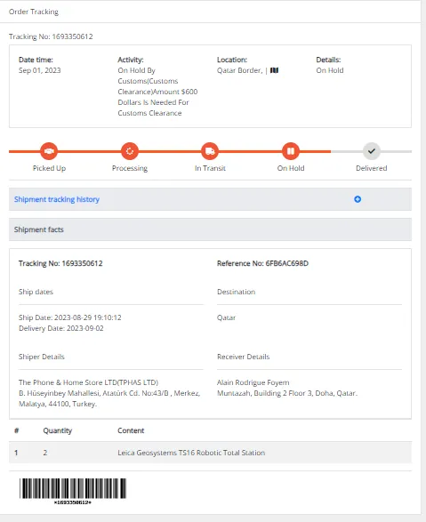Image resolution: width=426 pixels, height=522 pixels.
Task: Click the On Hold pause icon
Action: [291, 151]
